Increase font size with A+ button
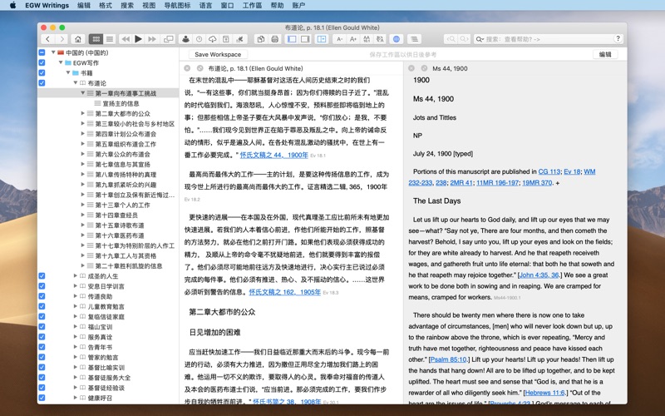The image size is (665, 416). tap(352, 39)
